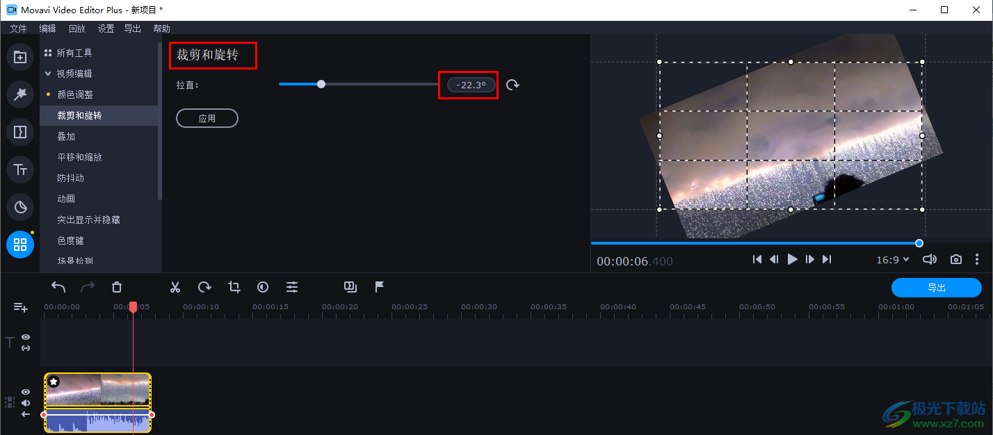Delete the selected clip with trash icon

point(117,287)
